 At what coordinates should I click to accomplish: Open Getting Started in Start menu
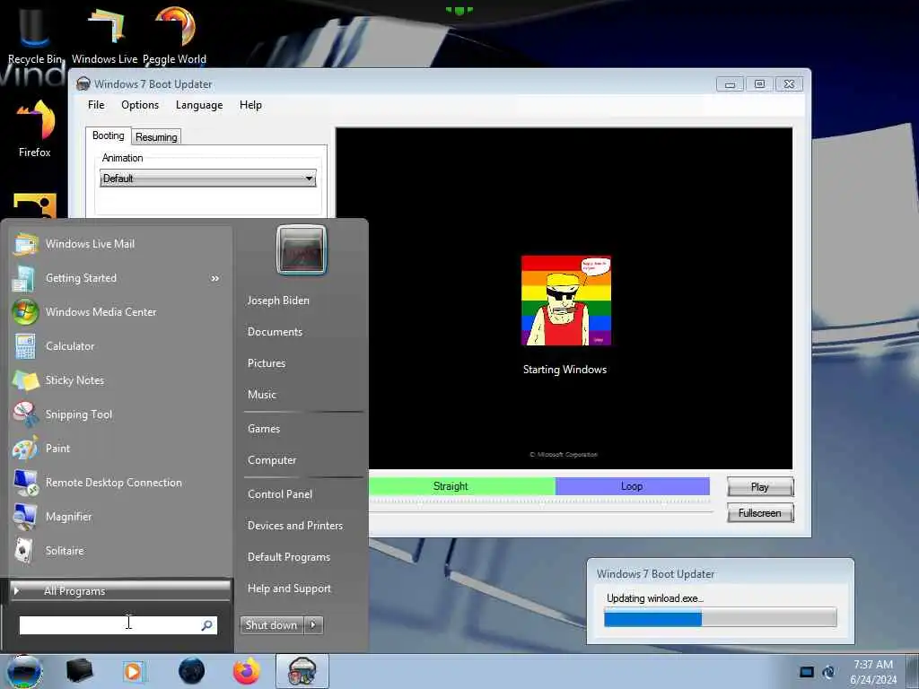120,278
